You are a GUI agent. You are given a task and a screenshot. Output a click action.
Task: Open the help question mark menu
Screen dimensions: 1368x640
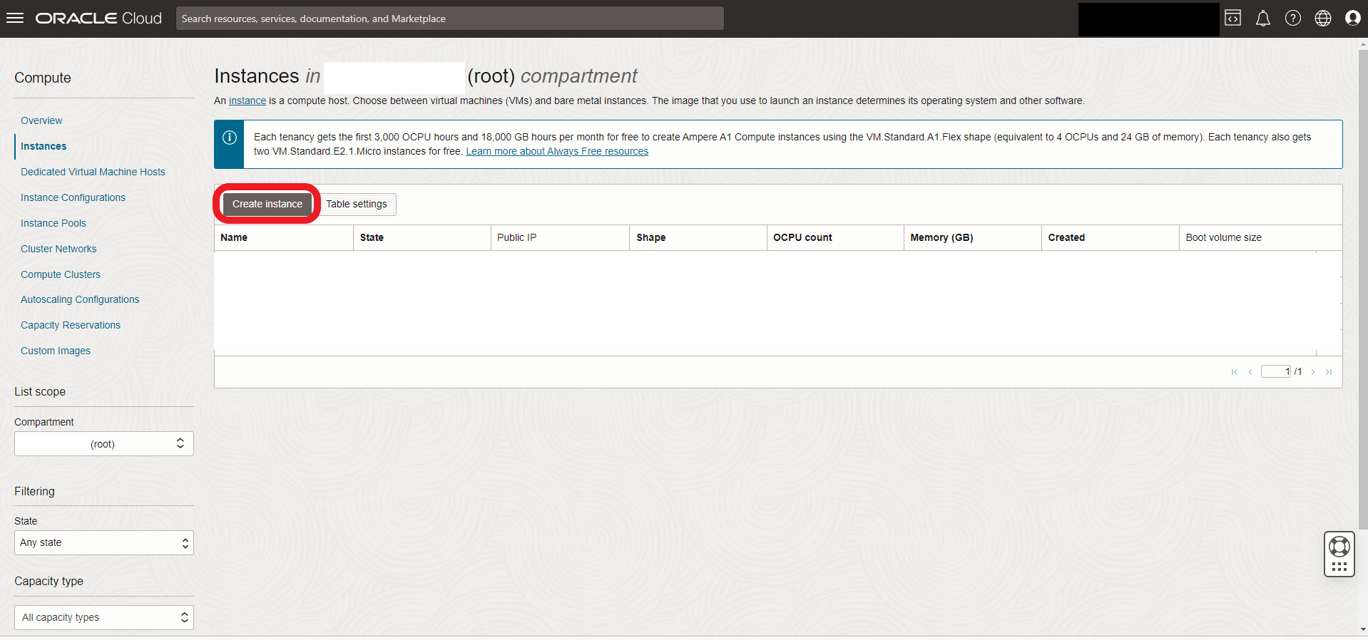1292,19
